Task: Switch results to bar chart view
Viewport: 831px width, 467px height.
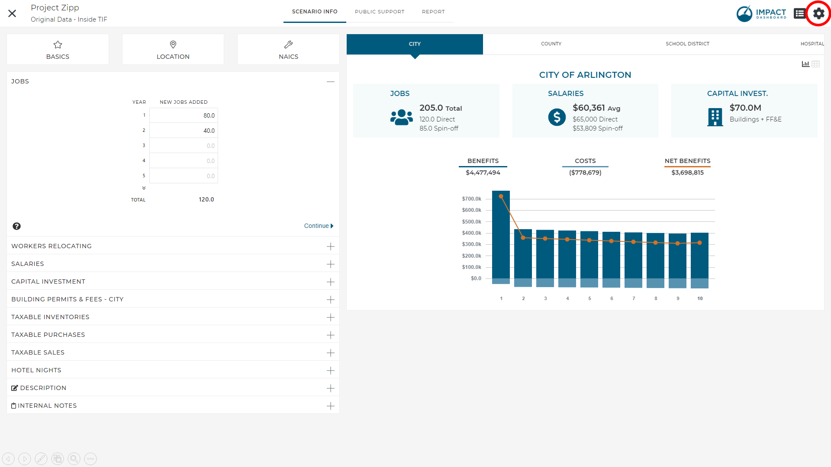Action: tap(805, 64)
